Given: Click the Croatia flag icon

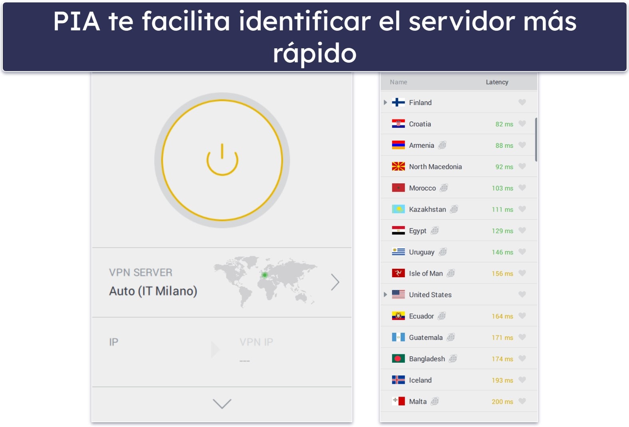Looking at the screenshot, I should (x=398, y=124).
